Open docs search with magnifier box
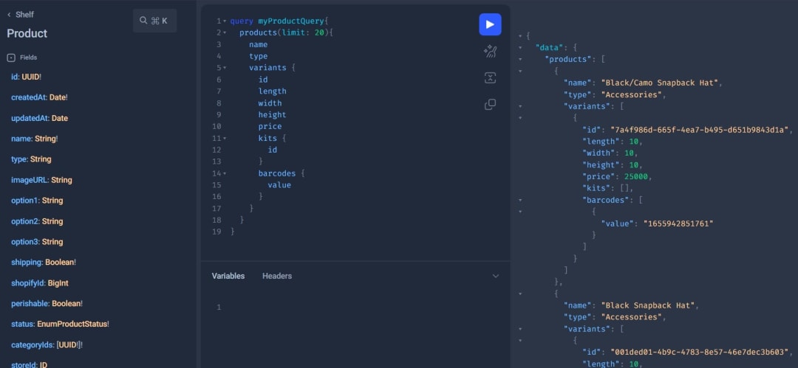This screenshot has height=368, width=798. [x=154, y=21]
